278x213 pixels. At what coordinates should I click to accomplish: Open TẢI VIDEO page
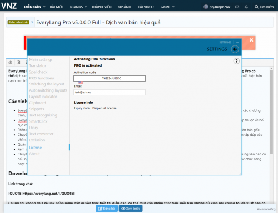[x=146, y=7]
